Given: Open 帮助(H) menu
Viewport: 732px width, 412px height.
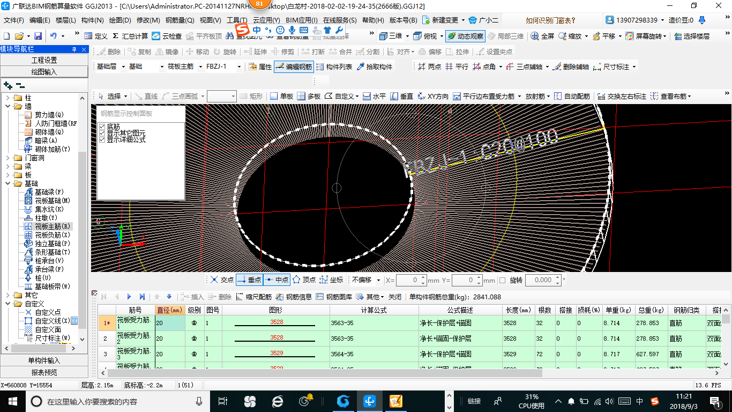Looking at the screenshot, I should (x=373, y=20).
